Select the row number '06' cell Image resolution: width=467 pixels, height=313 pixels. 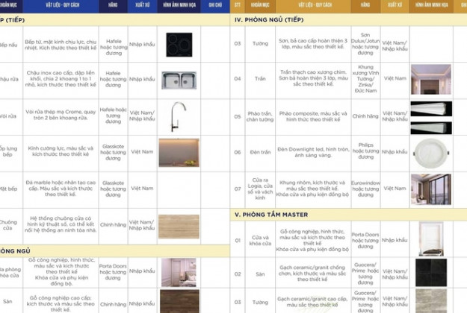click(238, 152)
